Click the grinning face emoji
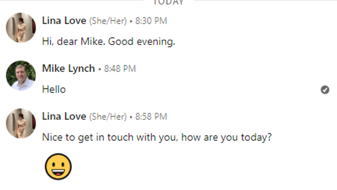Screen dimensions: 337x190 (x=58, y=167)
